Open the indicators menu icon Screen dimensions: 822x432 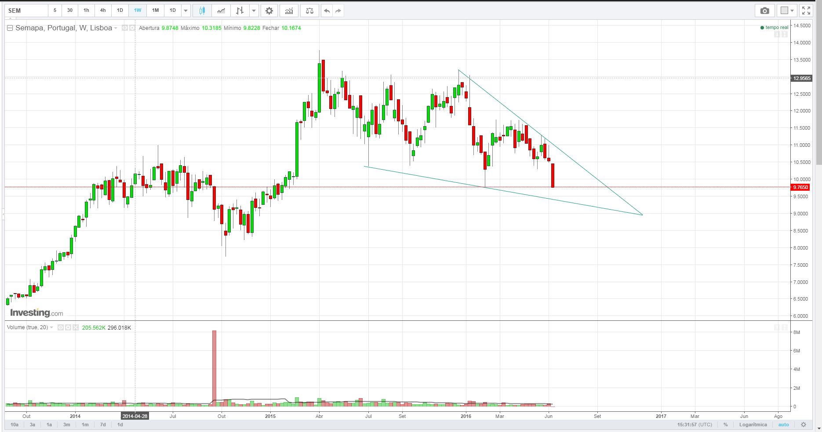(289, 11)
